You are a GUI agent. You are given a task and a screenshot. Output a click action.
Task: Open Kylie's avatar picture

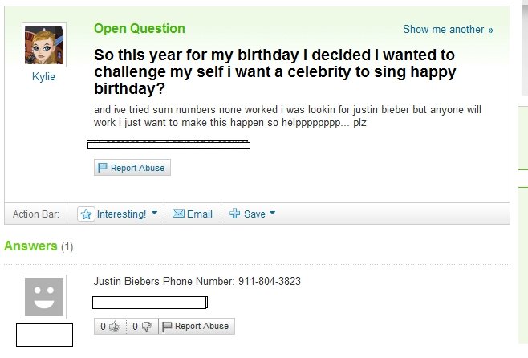tap(44, 45)
